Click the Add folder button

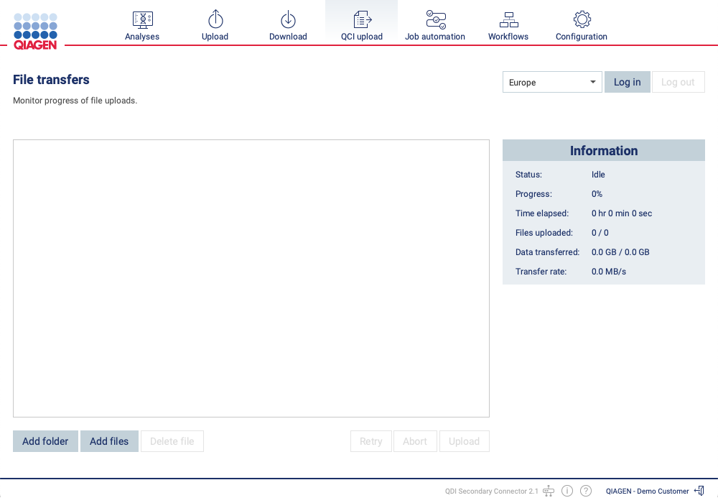45,440
